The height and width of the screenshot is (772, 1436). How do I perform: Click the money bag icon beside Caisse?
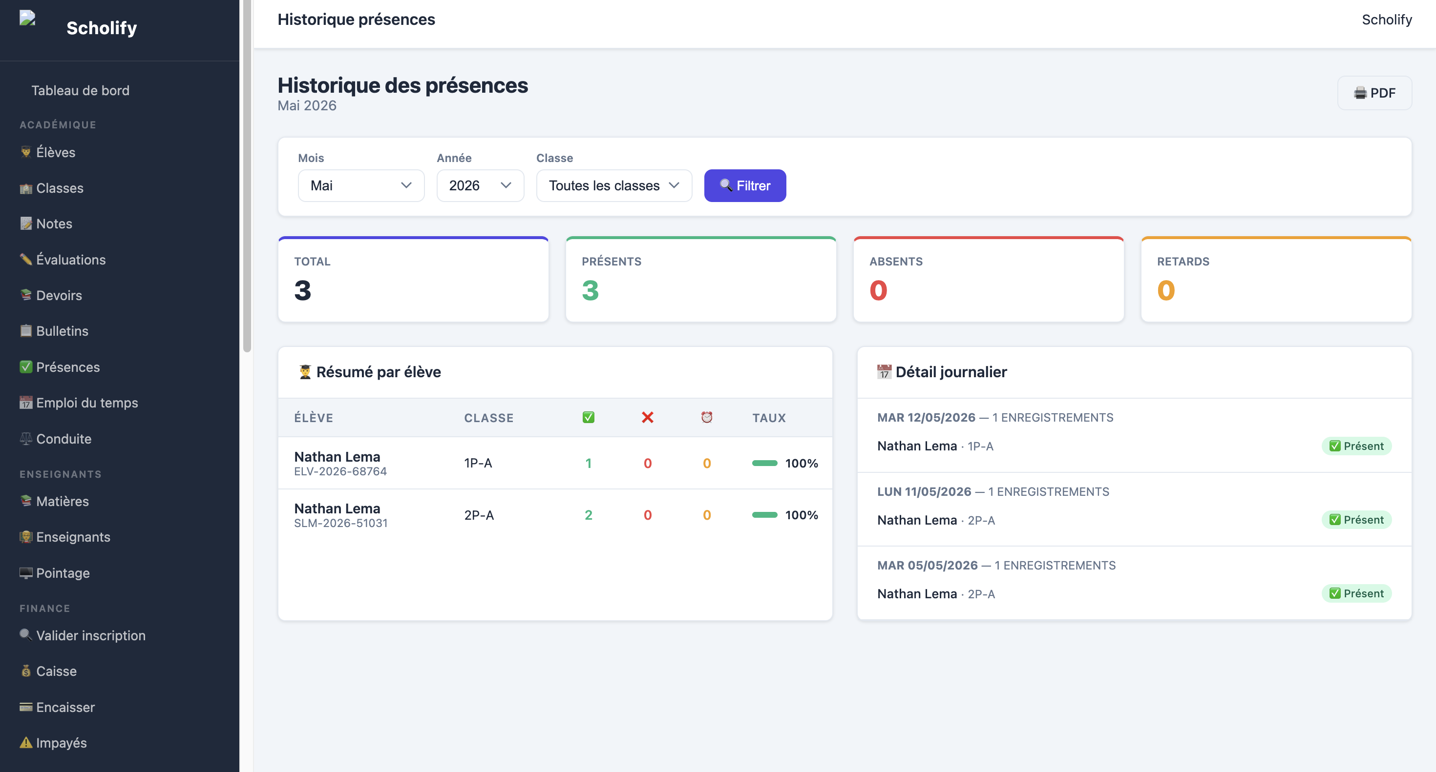pyautogui.click(x=25, y=671)
